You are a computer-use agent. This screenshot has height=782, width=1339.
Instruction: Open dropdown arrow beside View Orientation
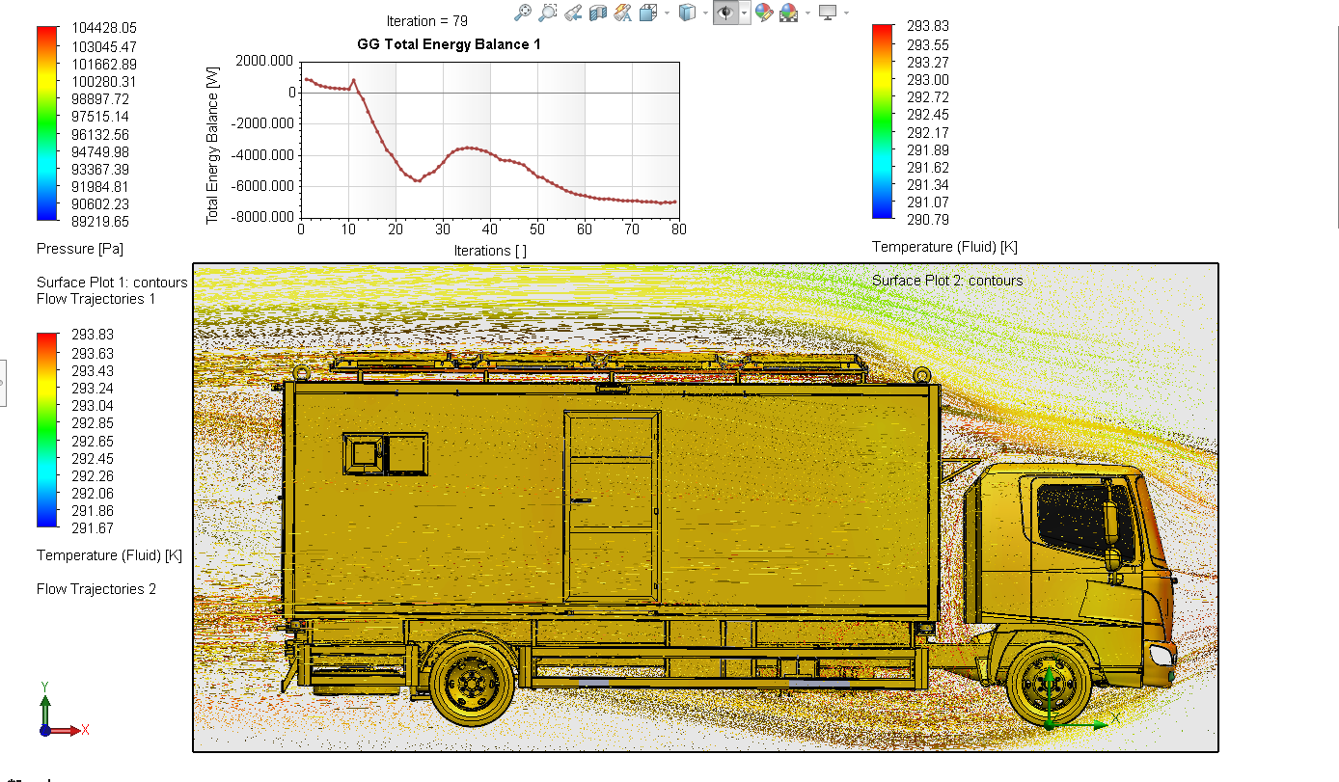(666, 13)
